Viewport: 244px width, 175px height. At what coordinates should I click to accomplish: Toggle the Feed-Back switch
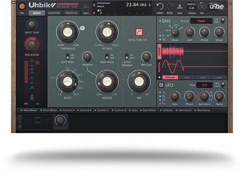pos(107,57)
